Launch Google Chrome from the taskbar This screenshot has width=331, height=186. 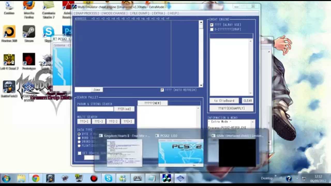[36, 179]
